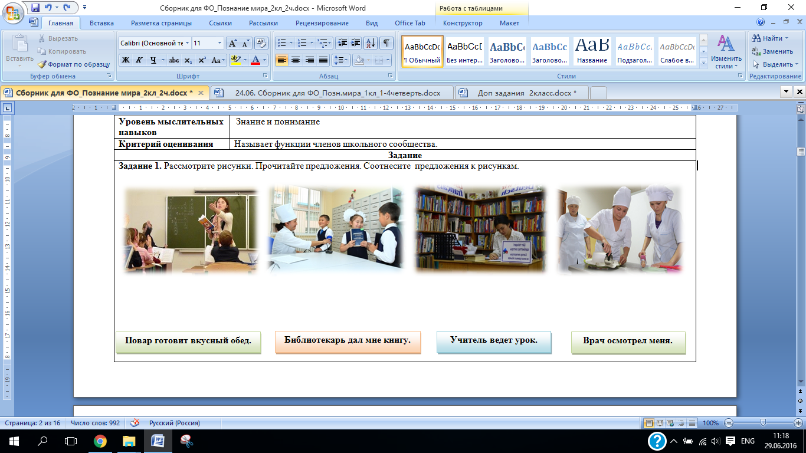This screenshot has height=453, width=806.
Task: Switch to the Доп задания 2класс.docx document tab
Action: coord(523,93)
